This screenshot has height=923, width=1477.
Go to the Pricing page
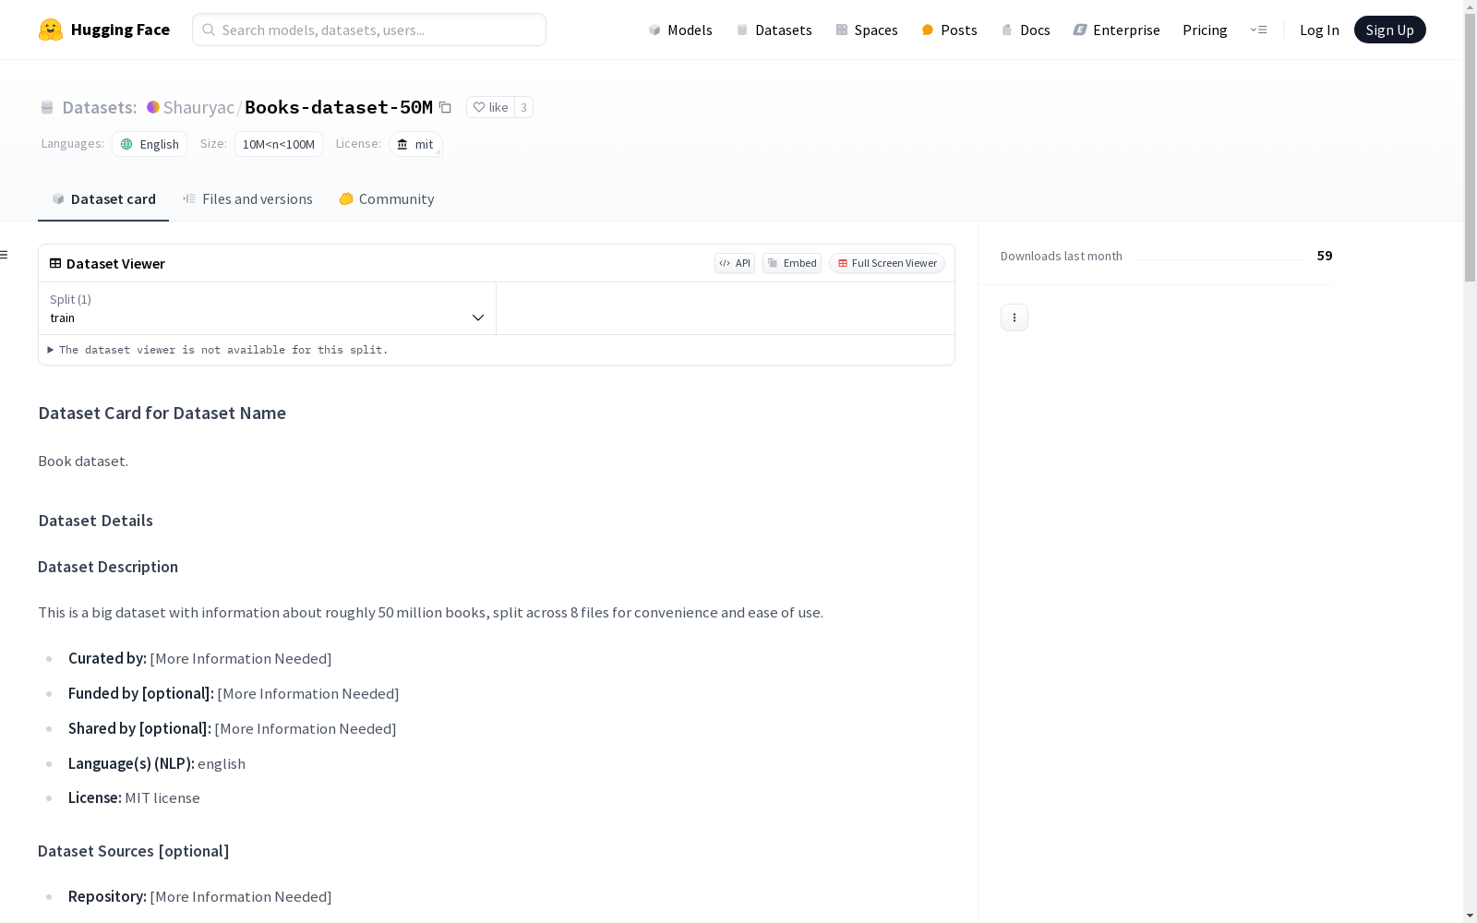click(1205, 30)
